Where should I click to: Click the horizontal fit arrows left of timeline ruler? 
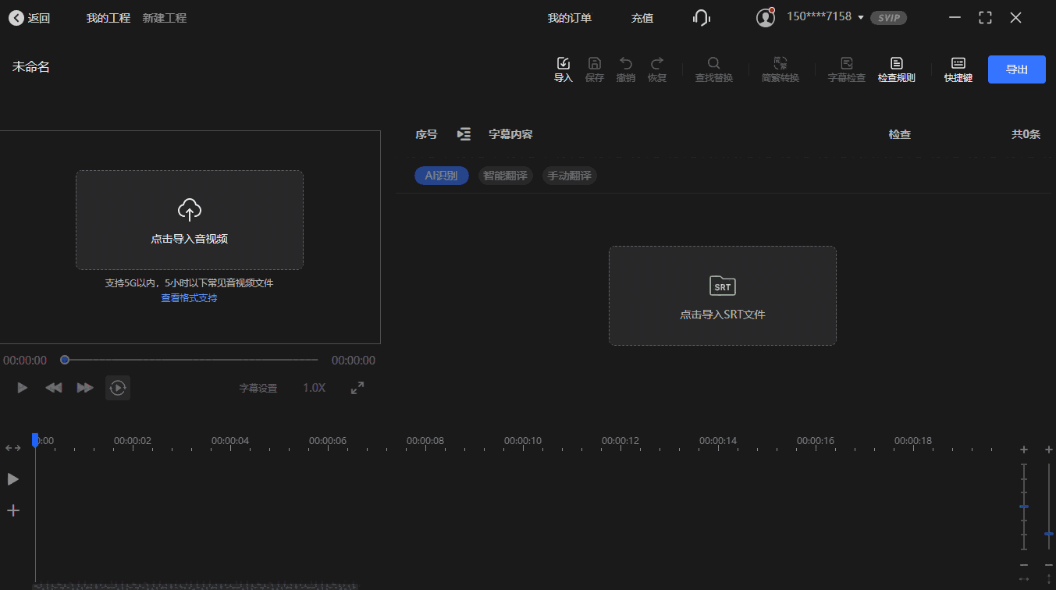[x=13, y=448]
